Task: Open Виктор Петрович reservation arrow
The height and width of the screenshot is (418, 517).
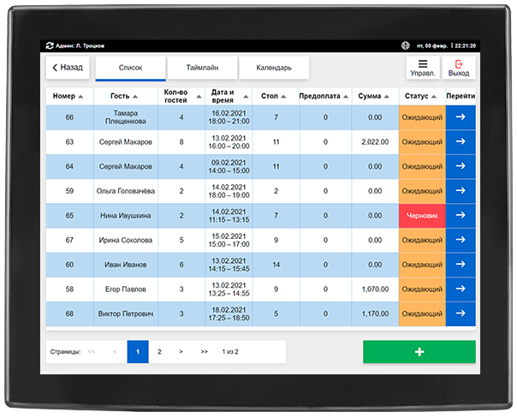Action: (461, 313)
